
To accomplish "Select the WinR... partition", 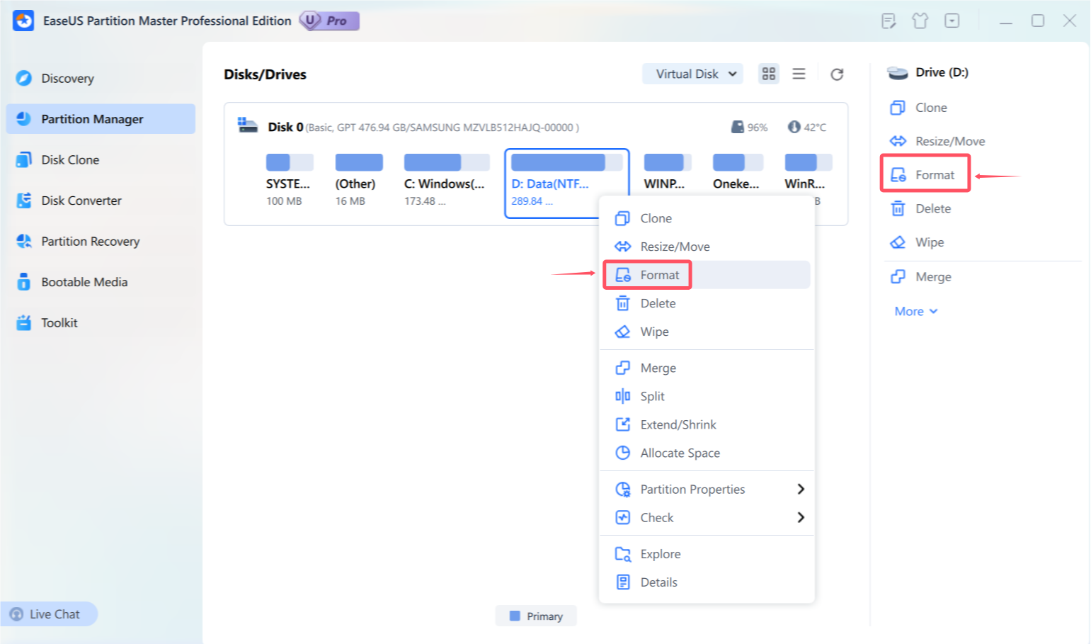I will coord(807,172).
